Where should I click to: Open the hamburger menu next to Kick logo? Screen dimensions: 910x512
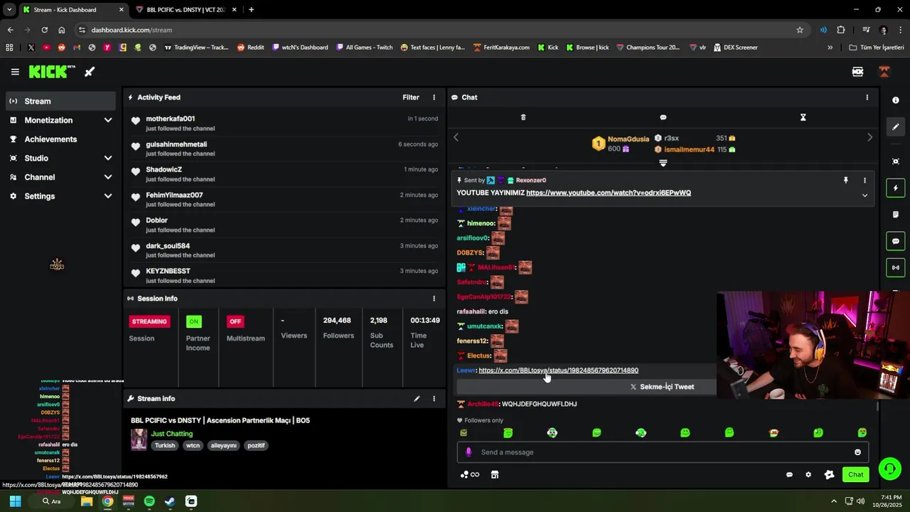tap(15, 72)
